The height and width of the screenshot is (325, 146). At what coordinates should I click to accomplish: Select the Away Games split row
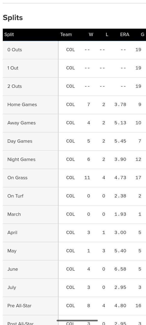click(74, 123)
